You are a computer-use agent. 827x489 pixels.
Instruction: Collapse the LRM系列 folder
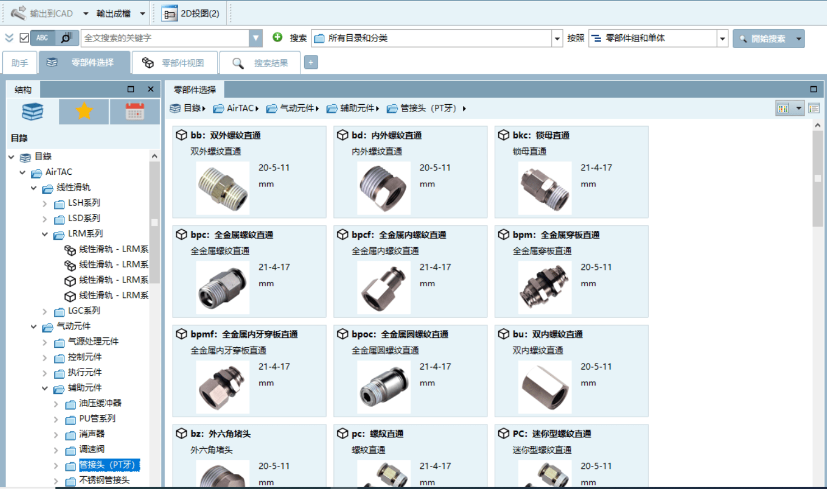point(45,234)
